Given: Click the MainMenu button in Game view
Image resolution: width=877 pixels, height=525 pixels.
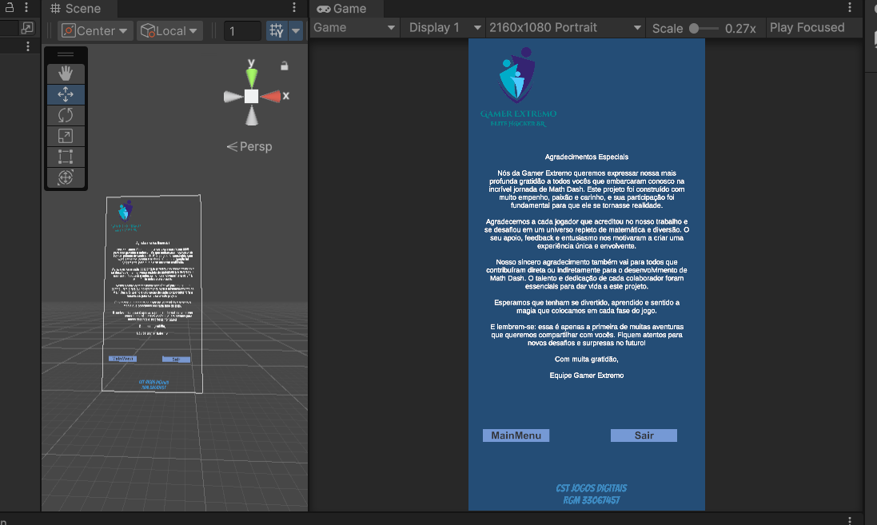Looking at the screenshot, I should pos(516,436).
